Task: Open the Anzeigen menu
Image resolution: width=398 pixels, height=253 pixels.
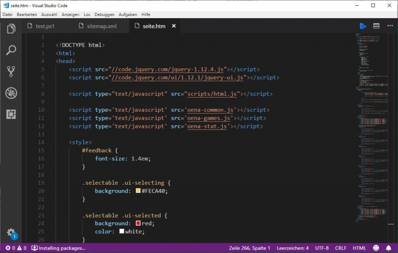Action: click(70, 14)
